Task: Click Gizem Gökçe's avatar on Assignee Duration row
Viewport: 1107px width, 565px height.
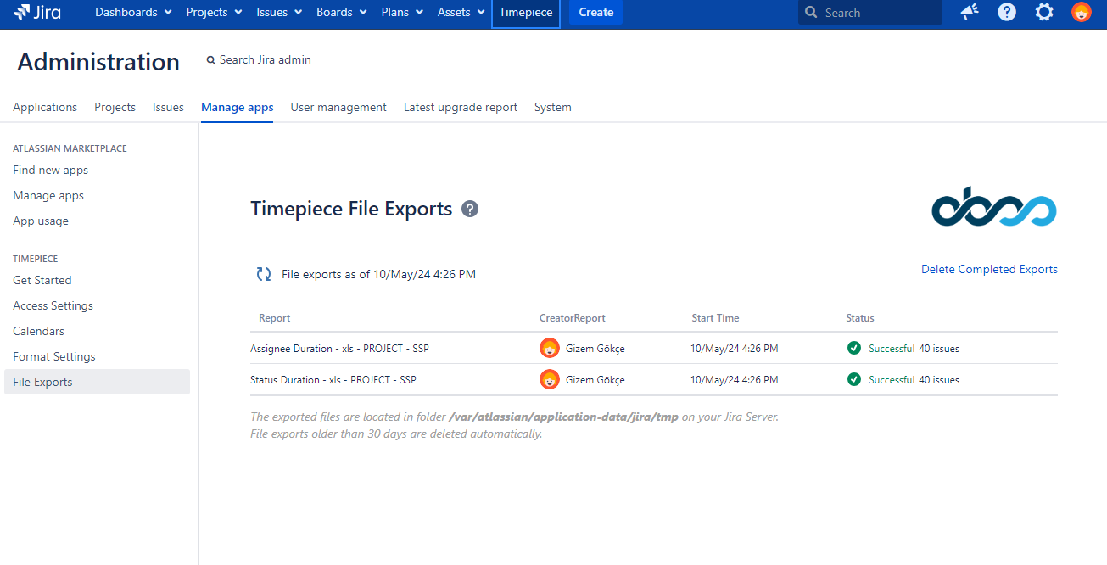Action: click(x=550, y=348)
